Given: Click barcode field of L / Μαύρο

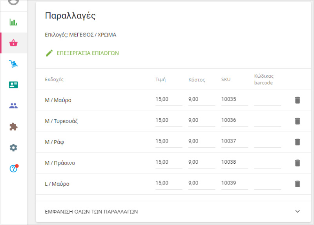Looking at the screenshot, I should tap(268, 183).
